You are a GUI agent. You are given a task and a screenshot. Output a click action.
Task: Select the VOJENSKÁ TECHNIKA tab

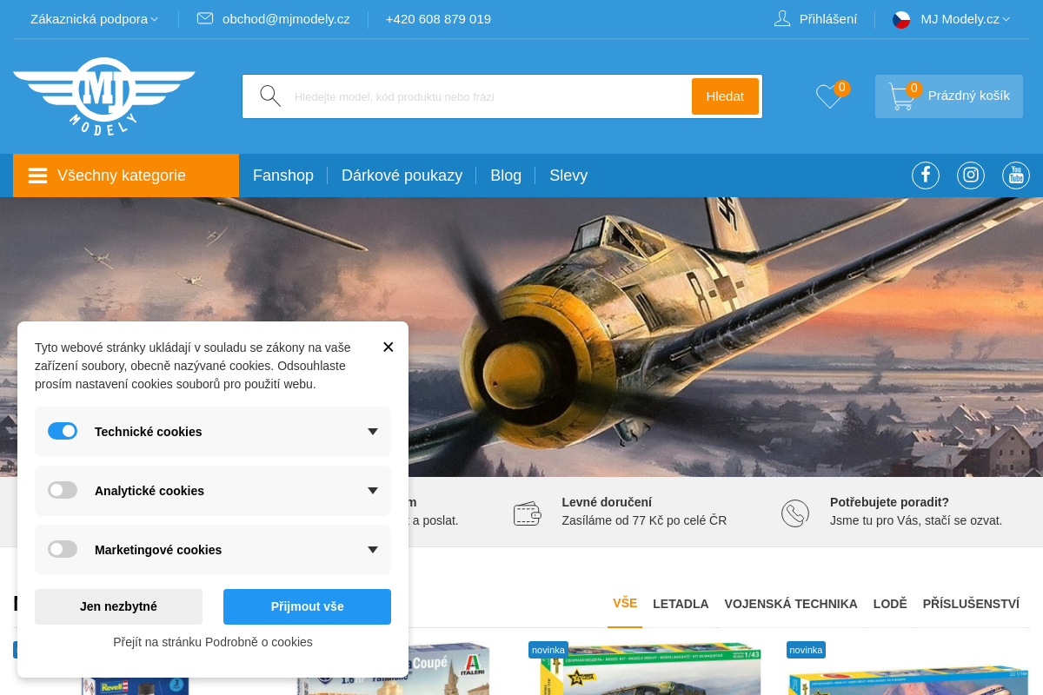tap(791, 604)
